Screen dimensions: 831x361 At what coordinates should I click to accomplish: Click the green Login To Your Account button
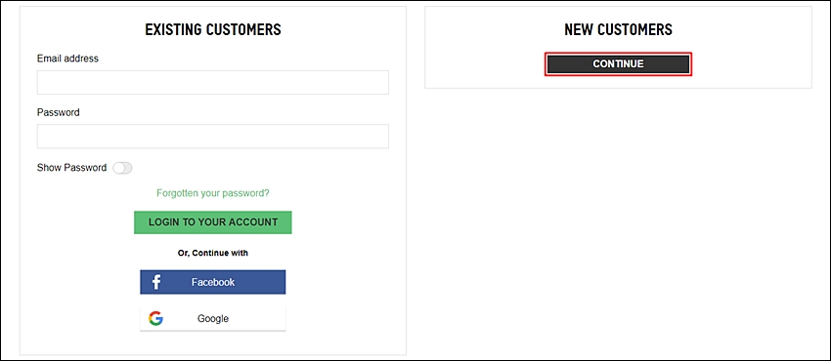coord(213,222)
